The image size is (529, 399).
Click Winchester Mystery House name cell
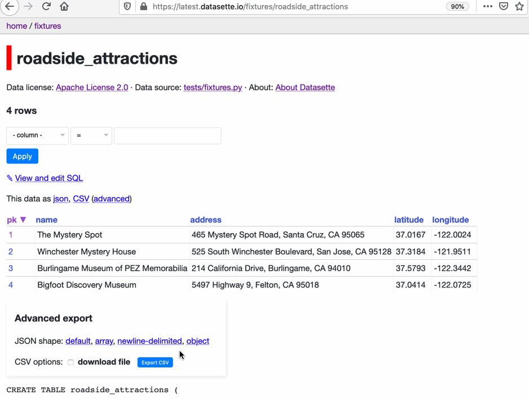(112, 252)
